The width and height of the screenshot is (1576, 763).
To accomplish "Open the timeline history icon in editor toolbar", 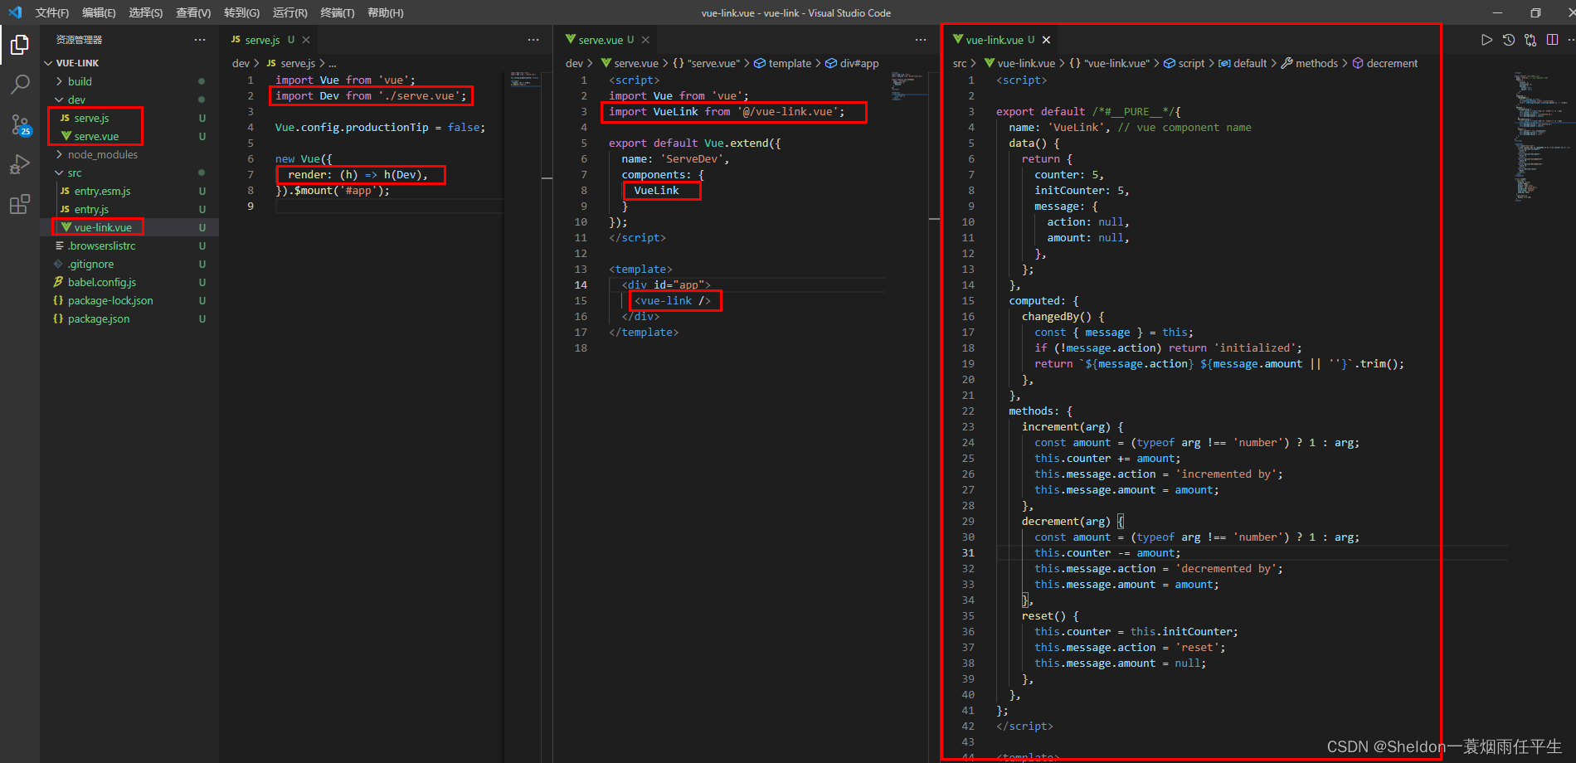I will tap(1509, 40).
